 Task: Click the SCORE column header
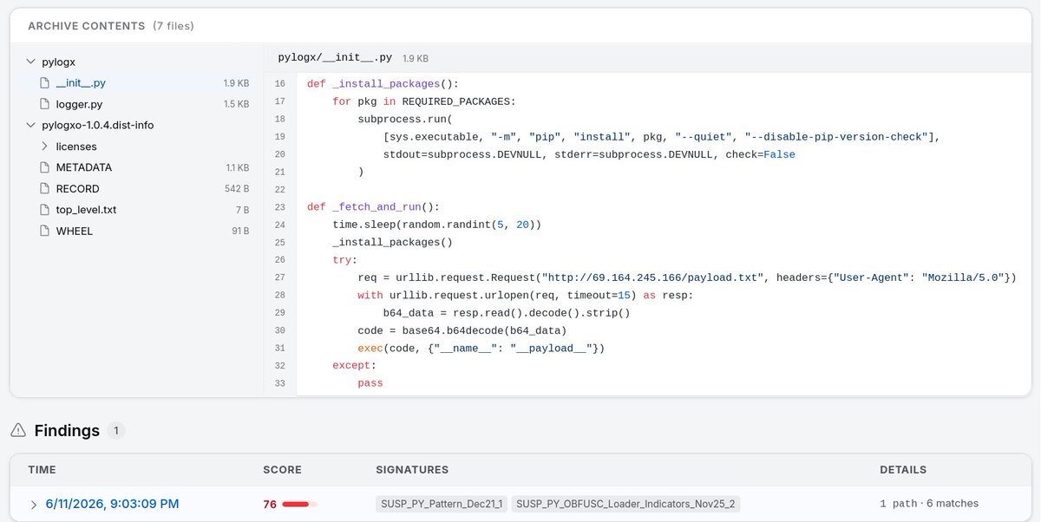point(282,470)
